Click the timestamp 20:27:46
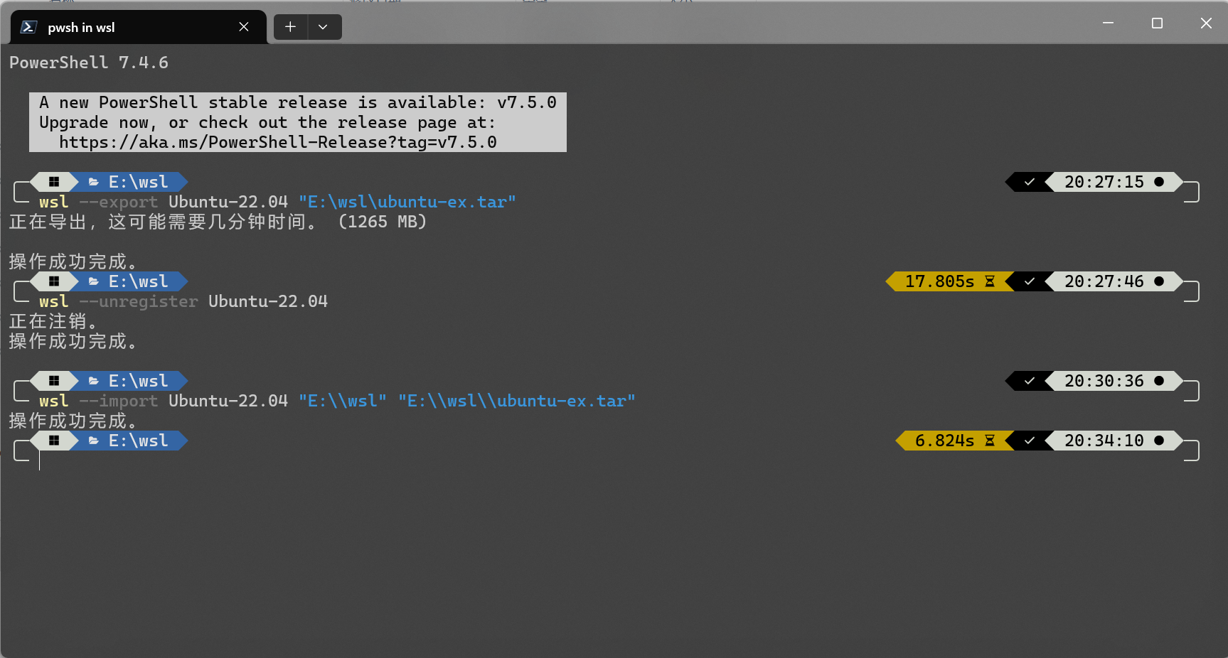This screenshot has height=658, width=1228. tap(1104, 281)
